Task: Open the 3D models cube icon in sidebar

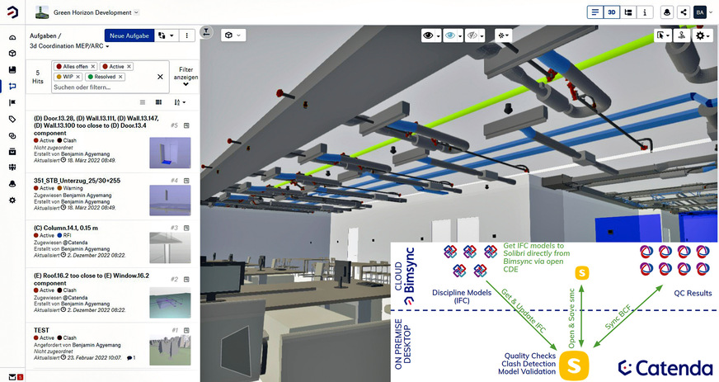Action: (12, 54)
